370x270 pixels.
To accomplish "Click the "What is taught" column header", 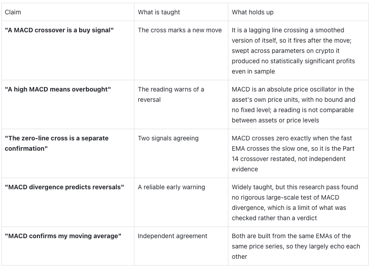I will click(159, 12).
